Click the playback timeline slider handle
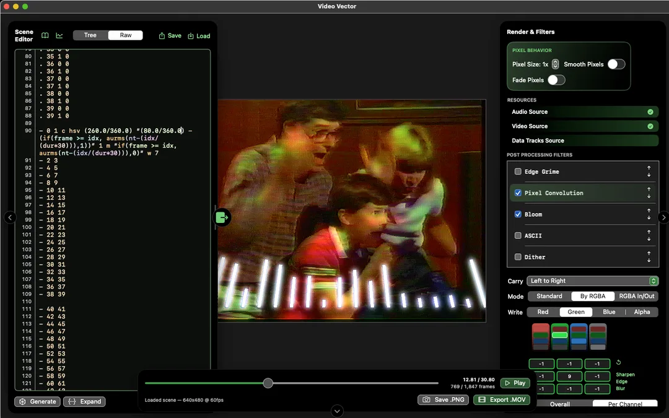The width and height of the screenshot is (669, 418). click(x=268, y=383)
